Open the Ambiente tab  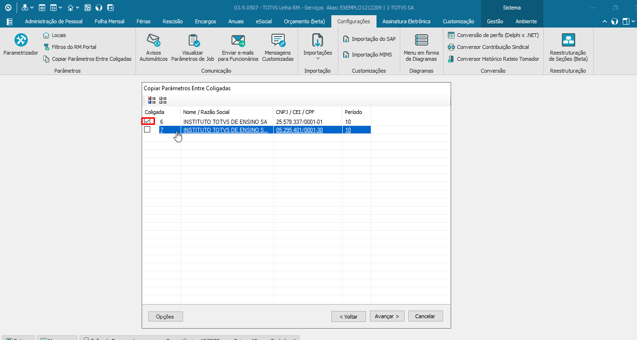coord(526,21)
